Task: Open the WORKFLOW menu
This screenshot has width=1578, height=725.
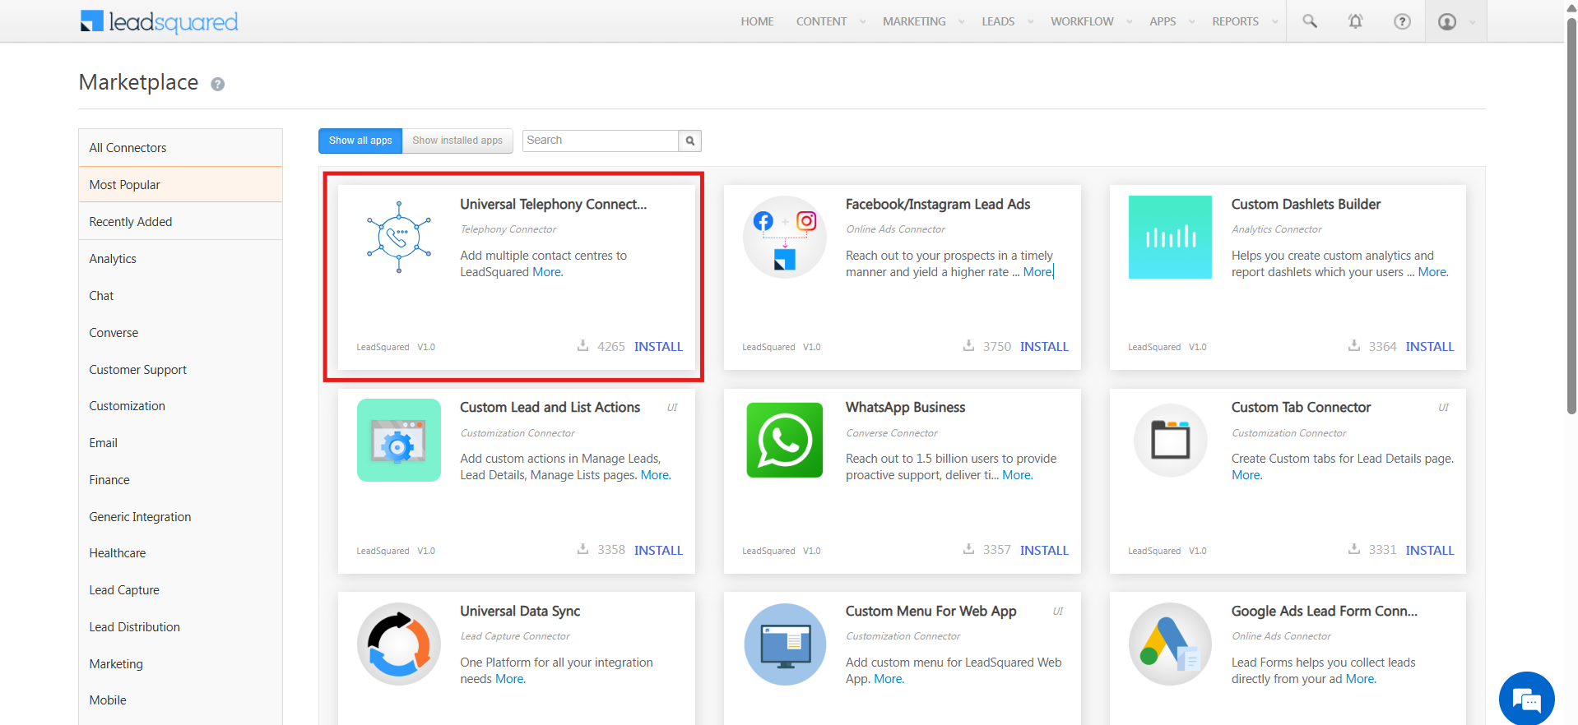Action: (x=1082, y=21)
